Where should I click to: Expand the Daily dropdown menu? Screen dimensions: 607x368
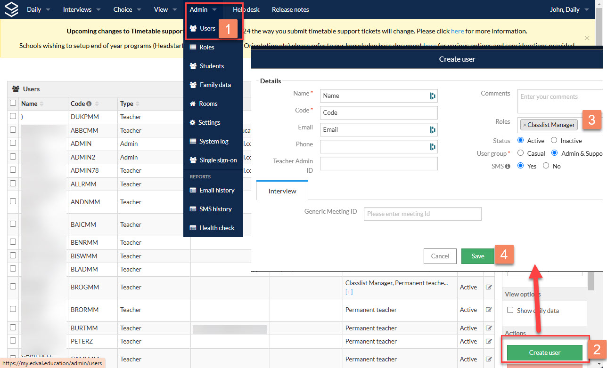[x=39, y=9]
